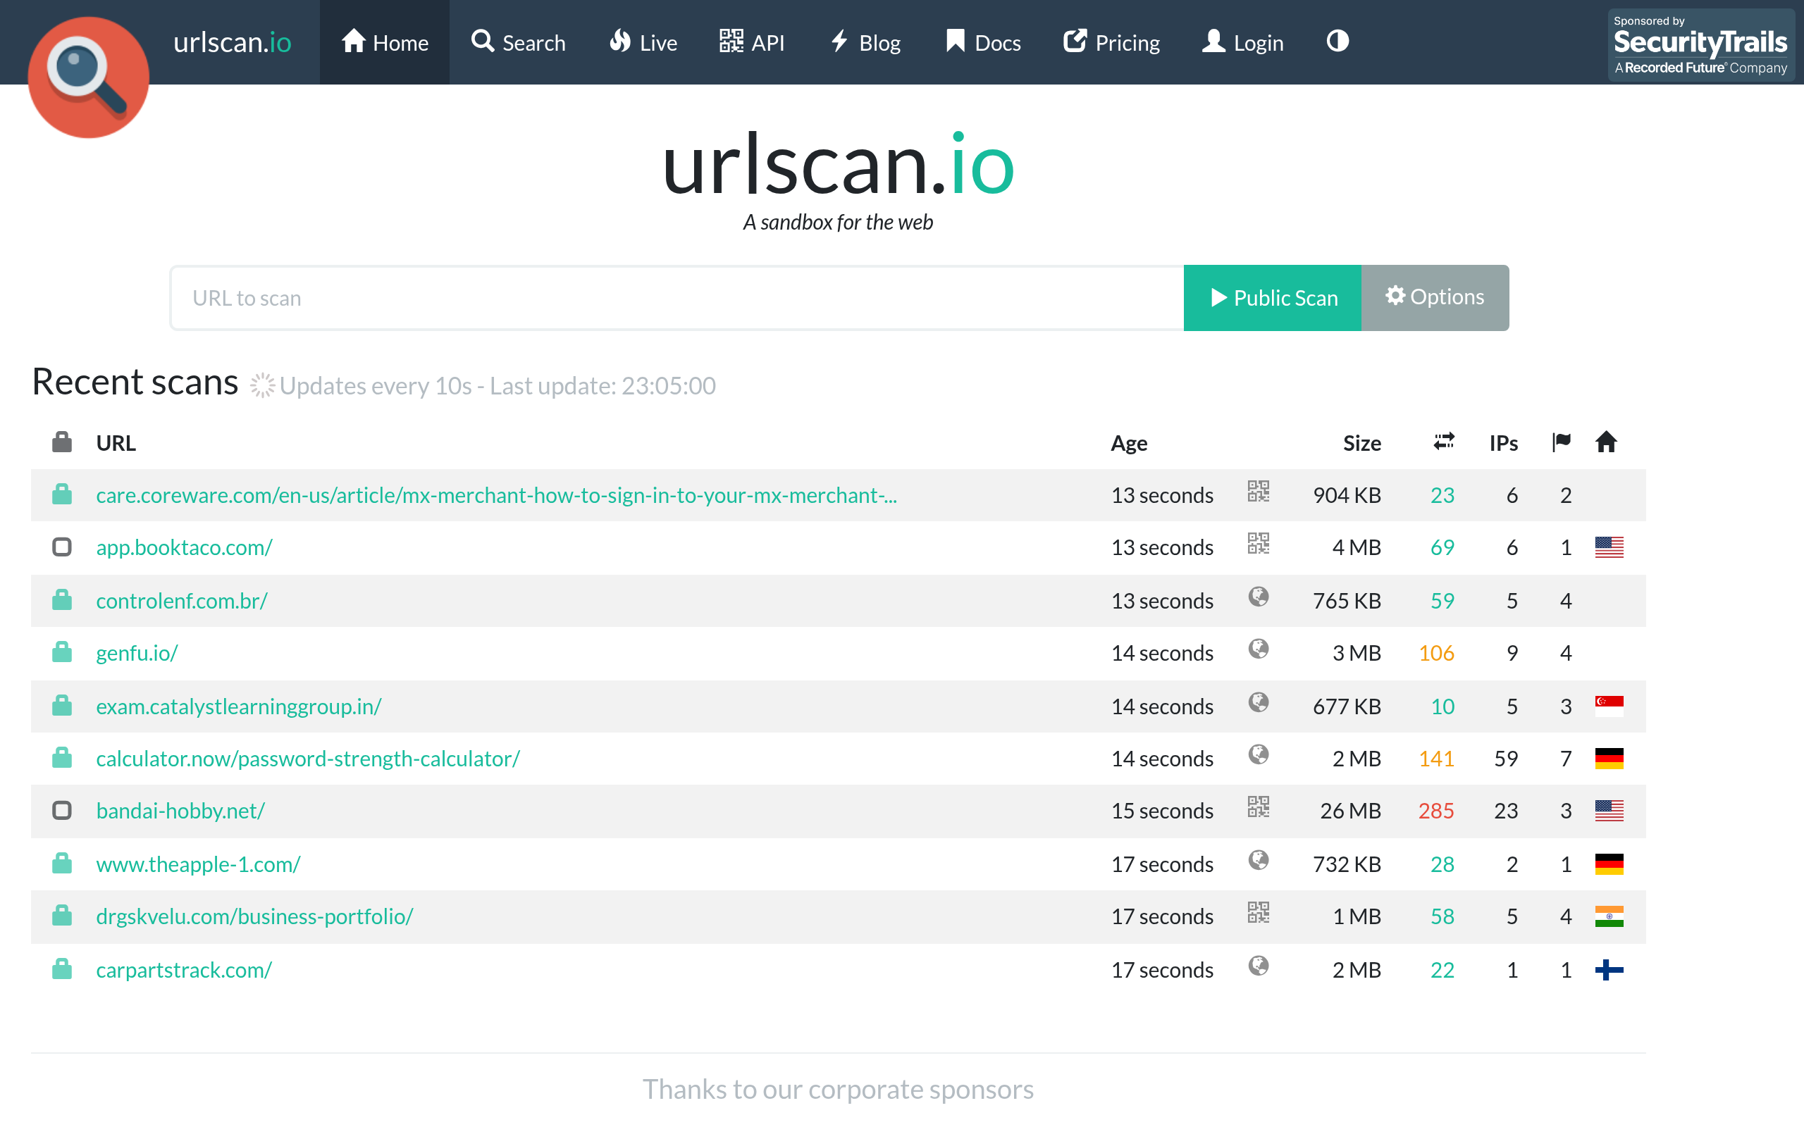Open scan Options
Viewport: 1804px width, 1127px height.
click(x=1435, y=297)
